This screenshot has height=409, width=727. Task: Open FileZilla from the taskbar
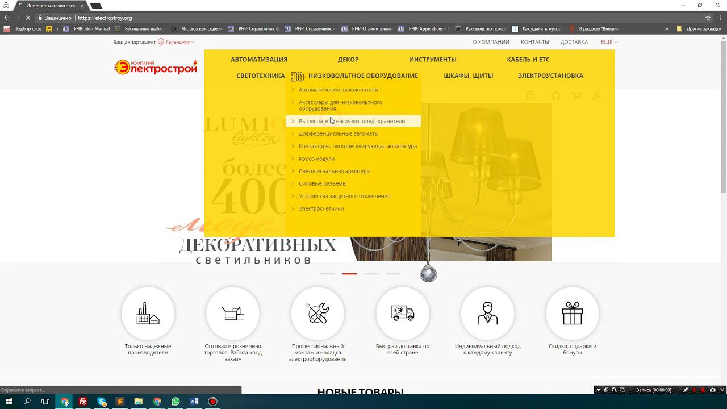click(83, 402)
